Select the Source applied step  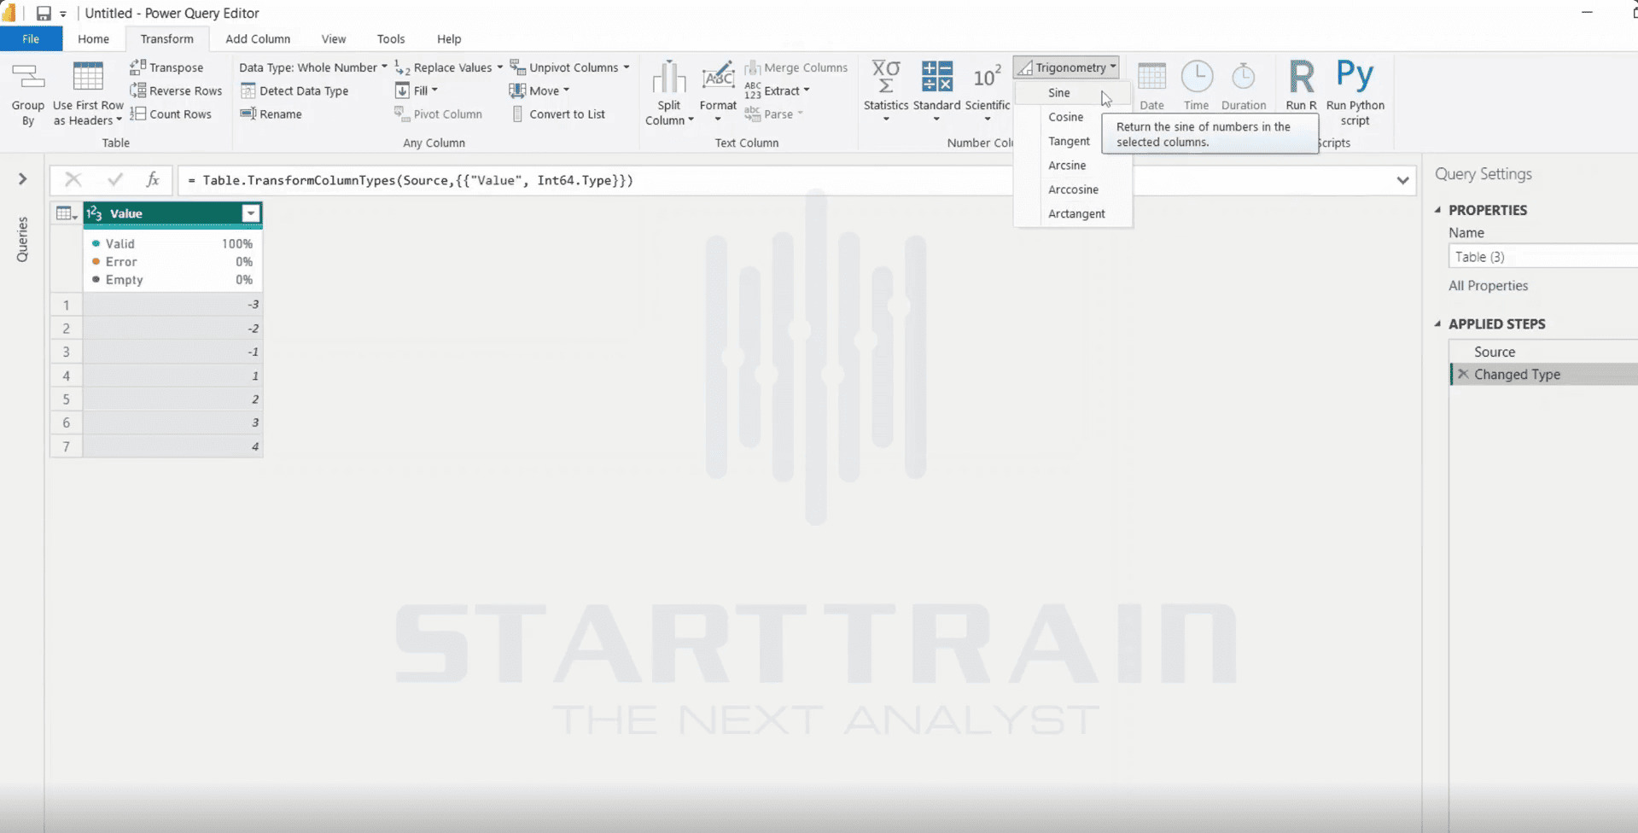(1543, 352)
